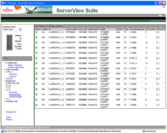The image size is (167, 133).
Task: Collapse the Raid Controller tree node
Action: (5, 70)
